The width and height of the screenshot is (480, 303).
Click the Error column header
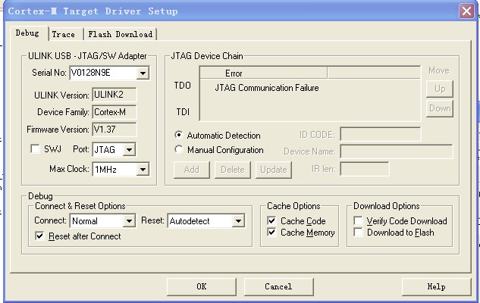[264, 73]
